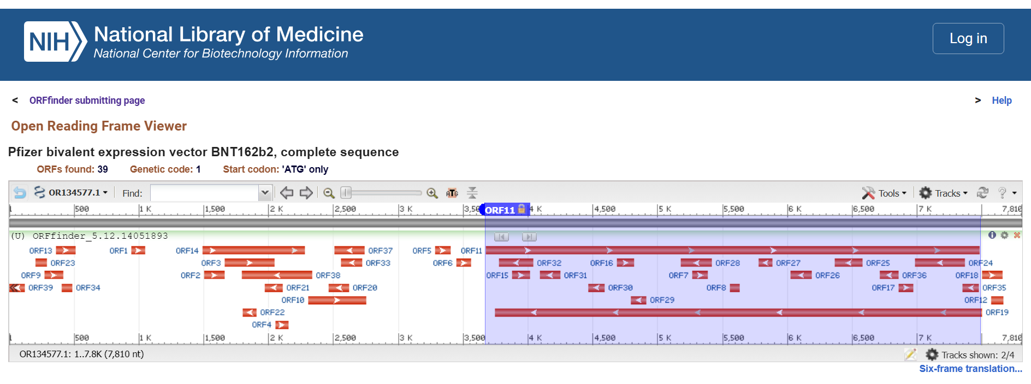Select the ORF12 red block
This screenshot has height=384, width=1031.
click(997, 300)
